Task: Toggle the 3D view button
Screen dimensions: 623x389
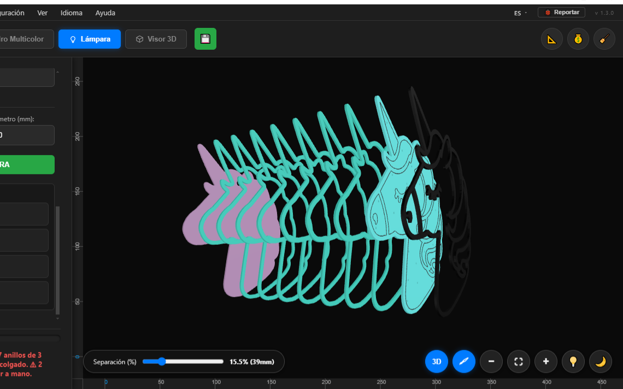Action: [x=437, y=362]
